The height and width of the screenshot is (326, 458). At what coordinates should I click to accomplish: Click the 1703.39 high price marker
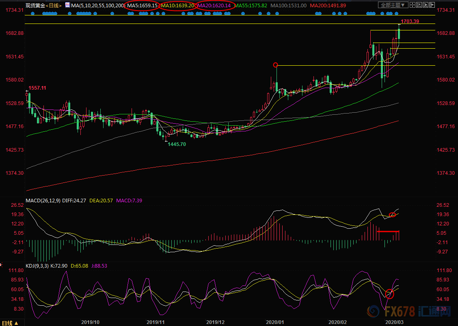tap(410, 21)
